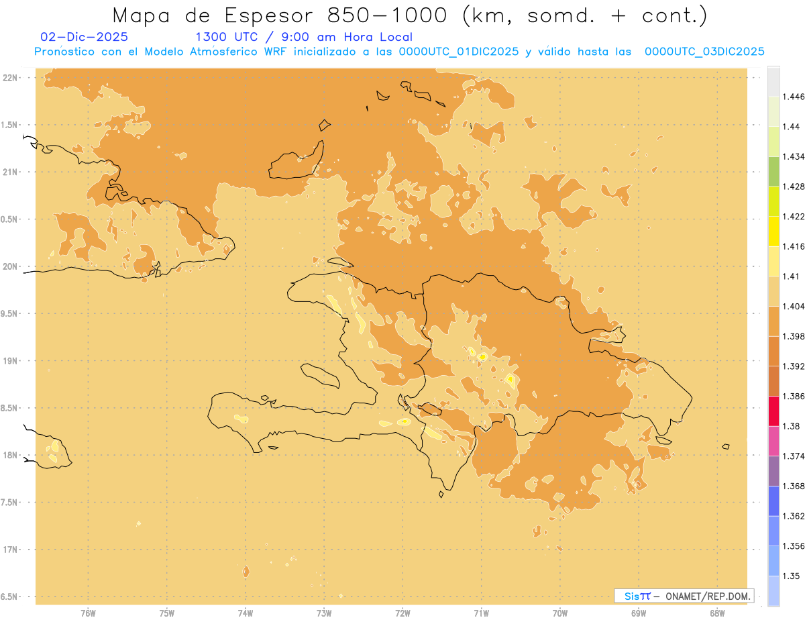The image size is (805, 622).
Task: Click the 18N latitude axis label
Action: [11, 455]
